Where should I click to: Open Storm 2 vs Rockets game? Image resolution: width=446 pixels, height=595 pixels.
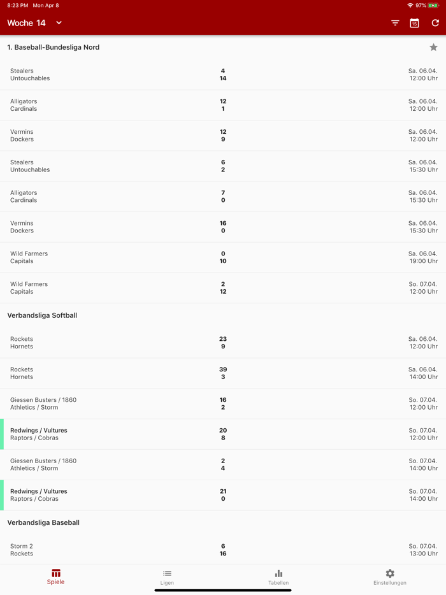click(x=223, y=550)
